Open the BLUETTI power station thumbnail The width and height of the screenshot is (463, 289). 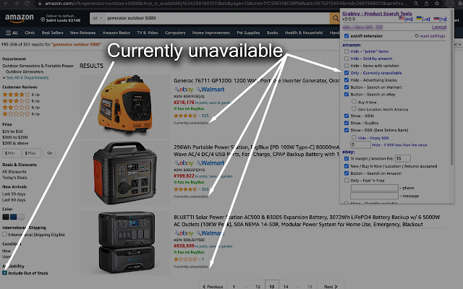pyautogui.click(x=127, y=243)
